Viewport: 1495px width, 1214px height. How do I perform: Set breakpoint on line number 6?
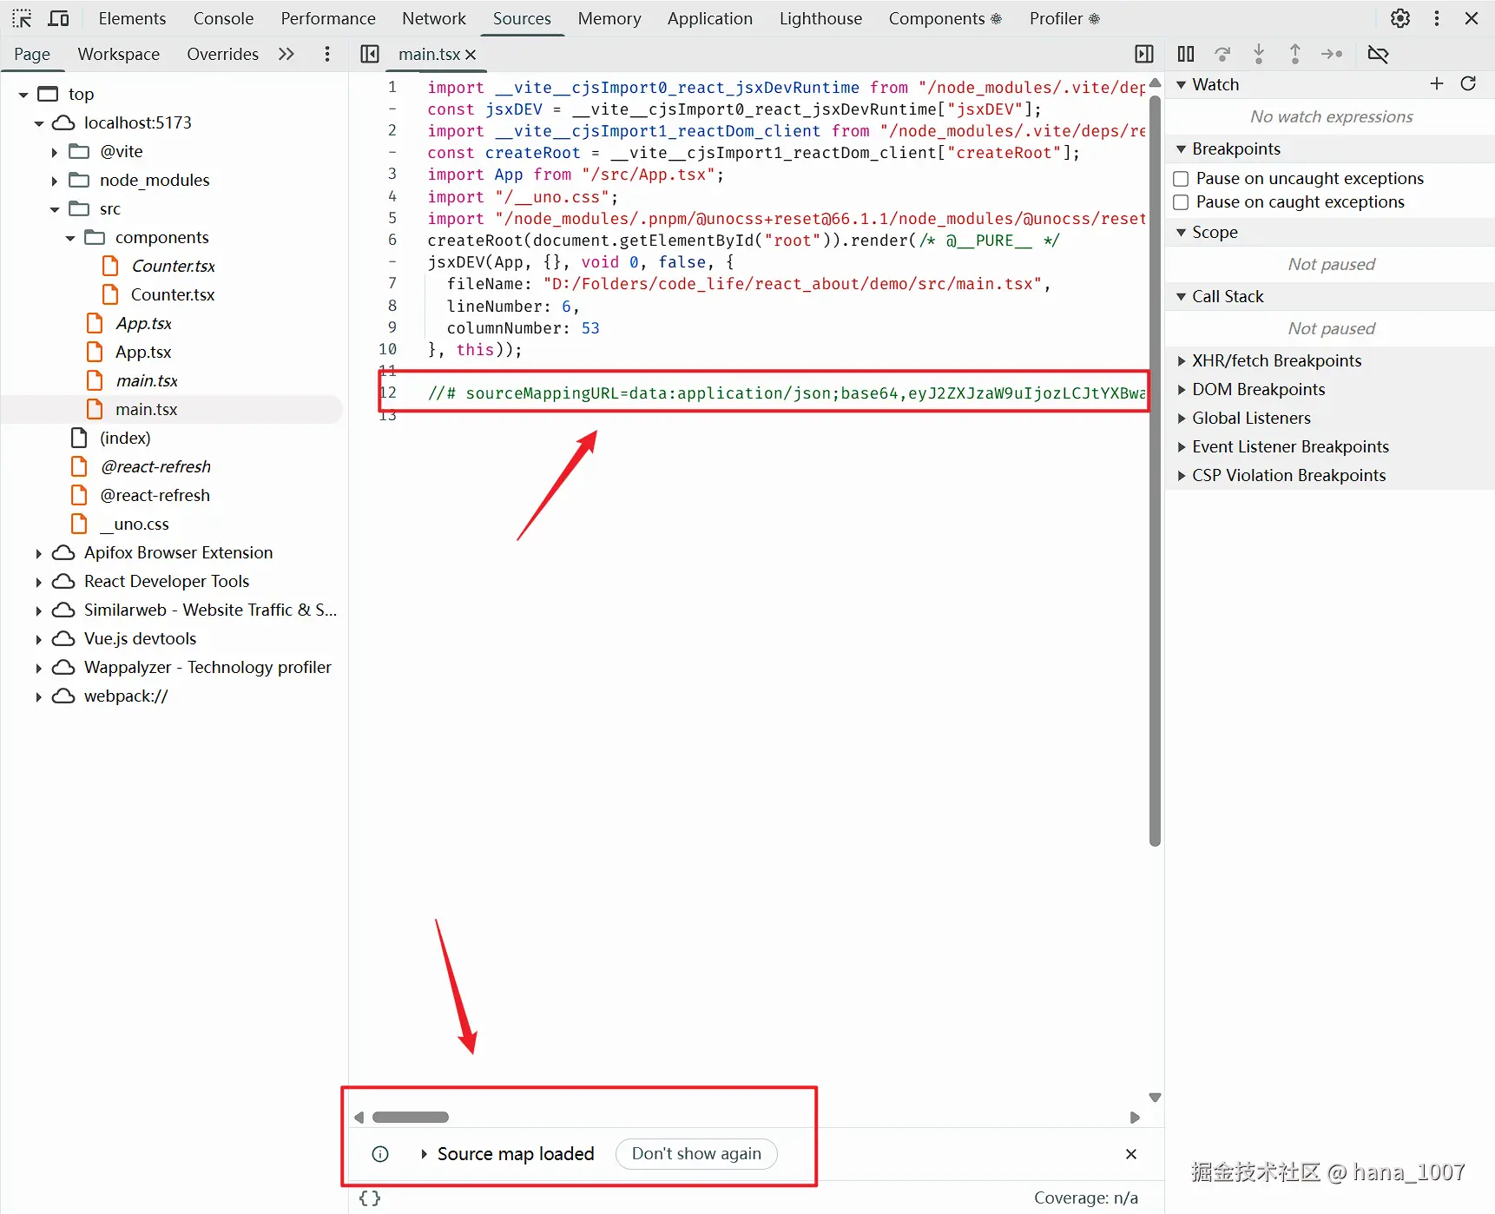pyautogui.click(x=392, y=240)
